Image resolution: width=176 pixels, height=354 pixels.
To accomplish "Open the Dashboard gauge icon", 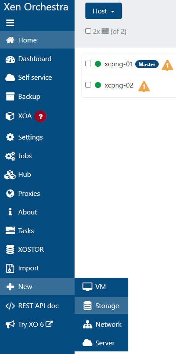I will [x=10, y=59].
